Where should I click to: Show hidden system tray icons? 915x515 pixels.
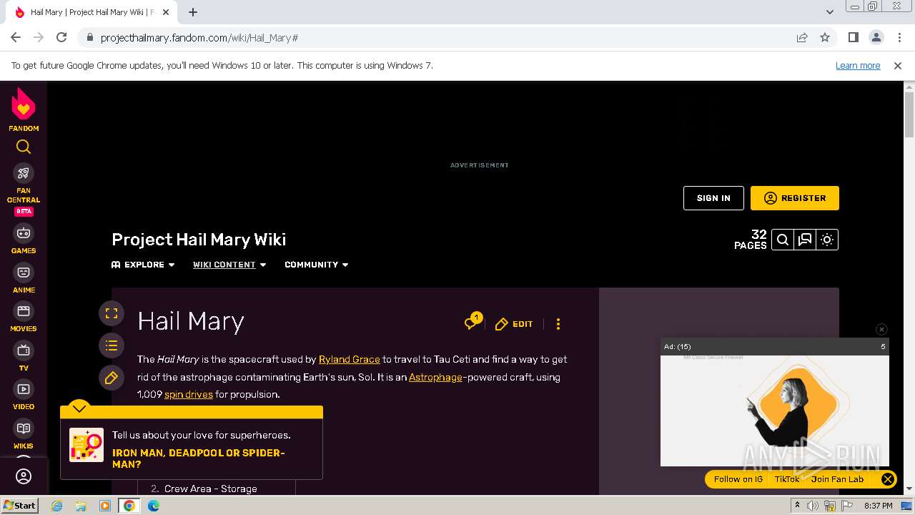click(797, 506)
